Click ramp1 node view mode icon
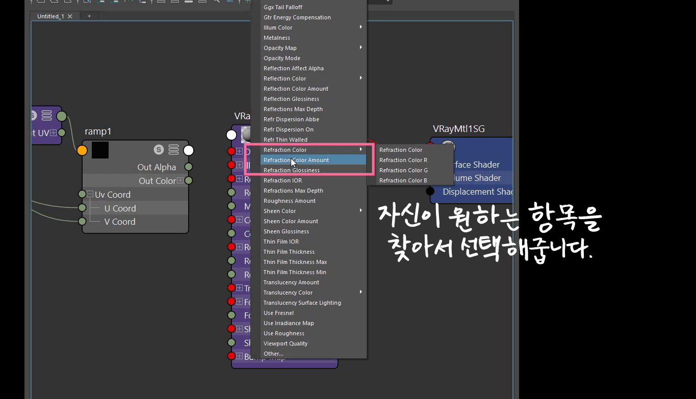696x399 pixels. tap(173, 150)
